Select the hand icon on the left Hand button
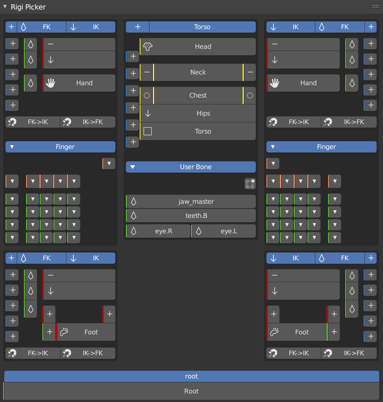This screenshot has height=402, width=383. click(51, 83)
